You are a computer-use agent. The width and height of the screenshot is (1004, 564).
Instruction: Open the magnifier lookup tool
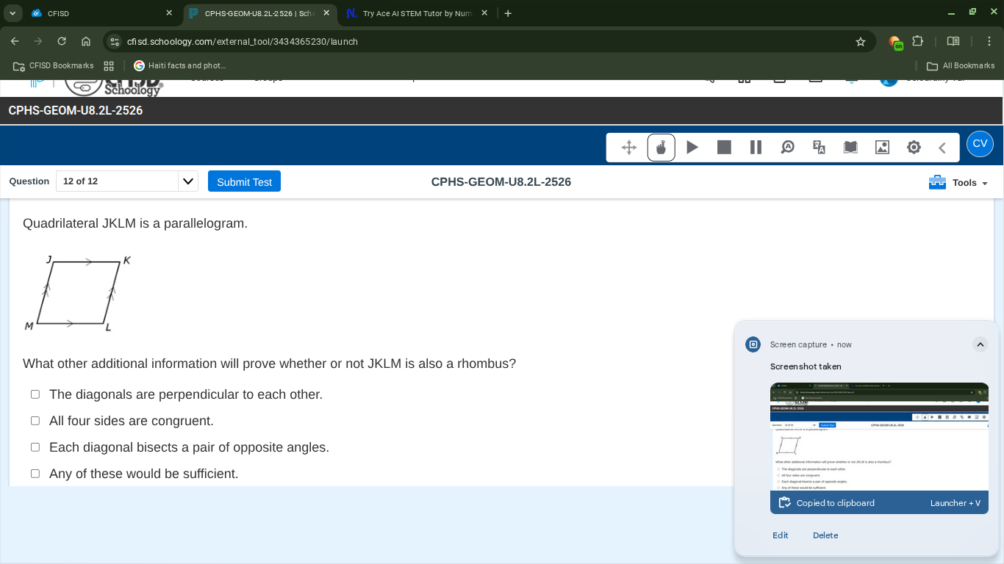(787, 148)
